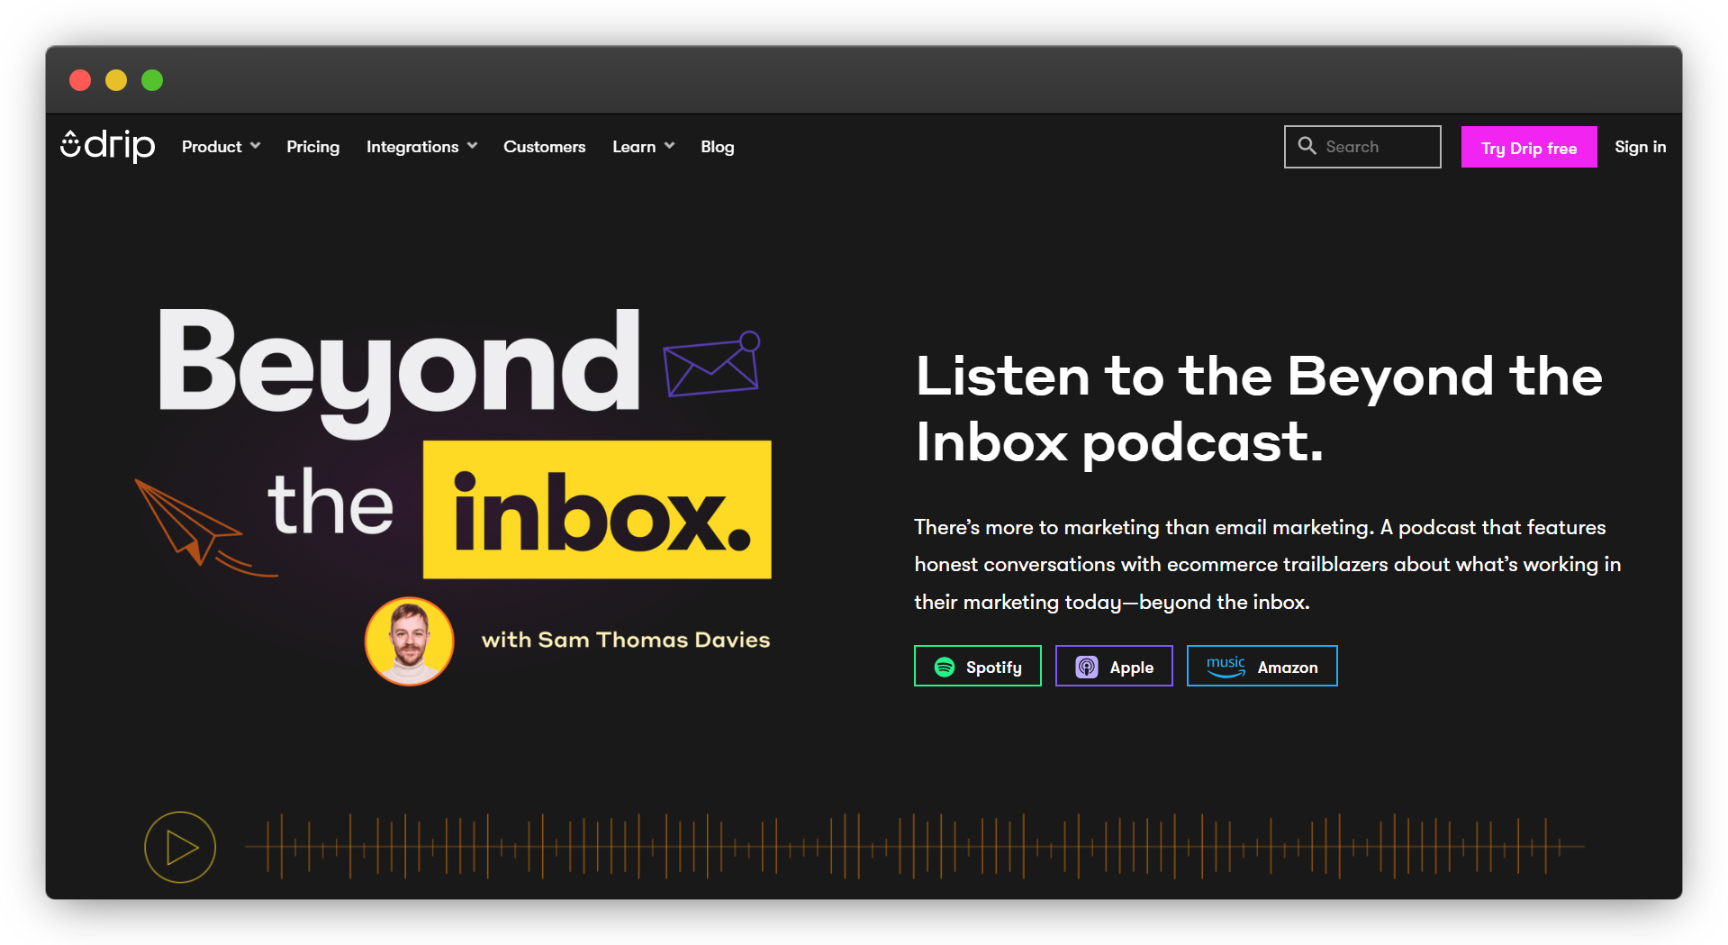Expand the Integrations chevron arrow
The height and width of the screenshot is (945, 1728).
(472, 146)
